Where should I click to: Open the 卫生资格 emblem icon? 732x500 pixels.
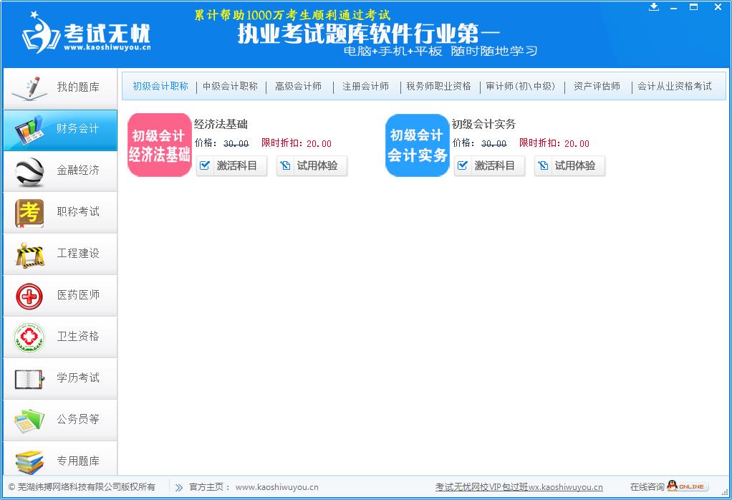click(x=29, y=337)
